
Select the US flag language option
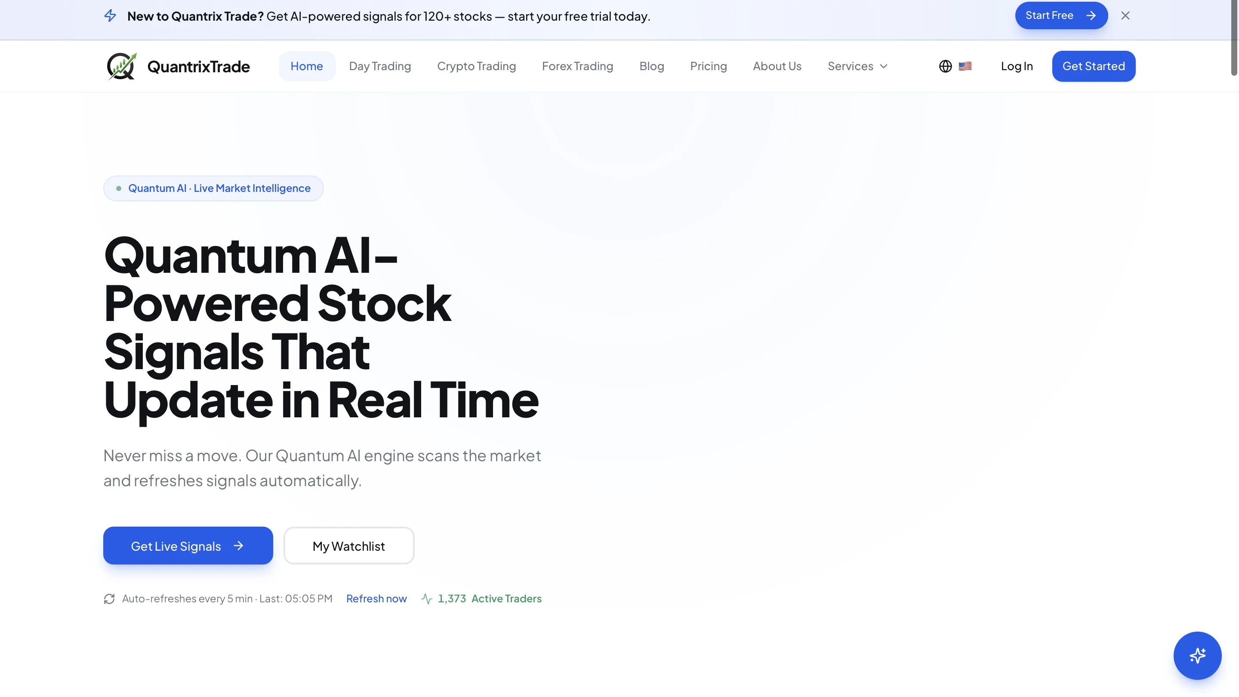(x=965, y=66)
